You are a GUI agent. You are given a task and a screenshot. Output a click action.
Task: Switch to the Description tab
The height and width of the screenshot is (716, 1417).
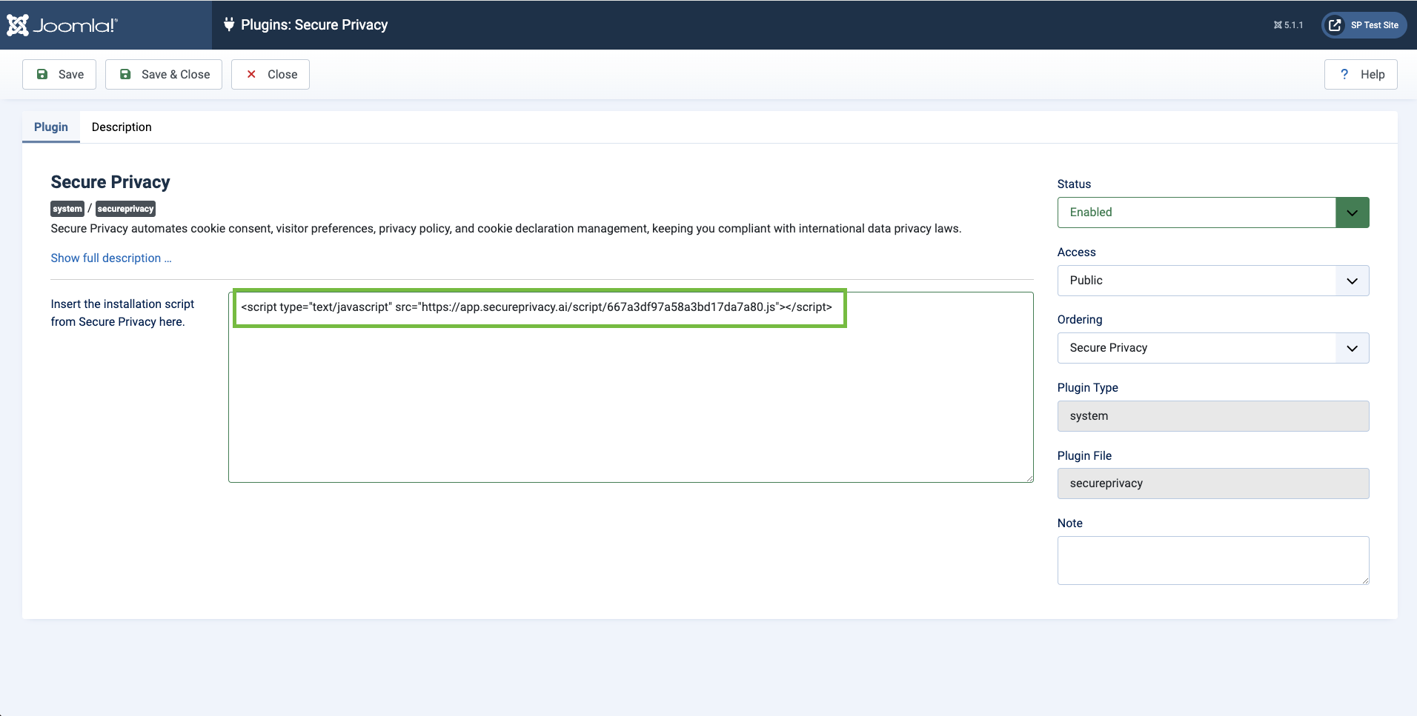click(122, 127)
